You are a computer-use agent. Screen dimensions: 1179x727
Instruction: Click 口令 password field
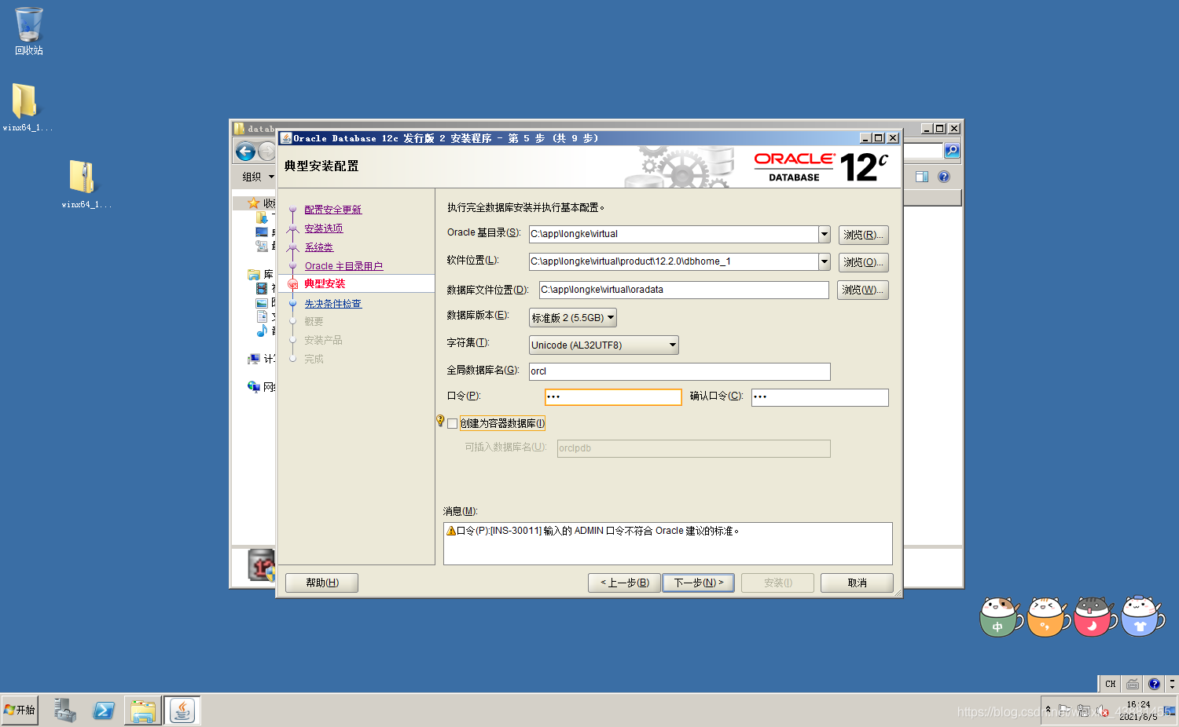613,397
